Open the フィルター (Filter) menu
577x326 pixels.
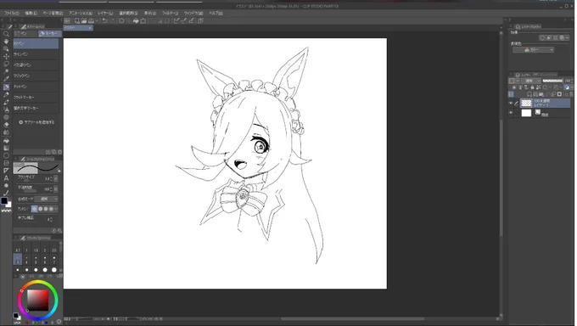[170, 13]
